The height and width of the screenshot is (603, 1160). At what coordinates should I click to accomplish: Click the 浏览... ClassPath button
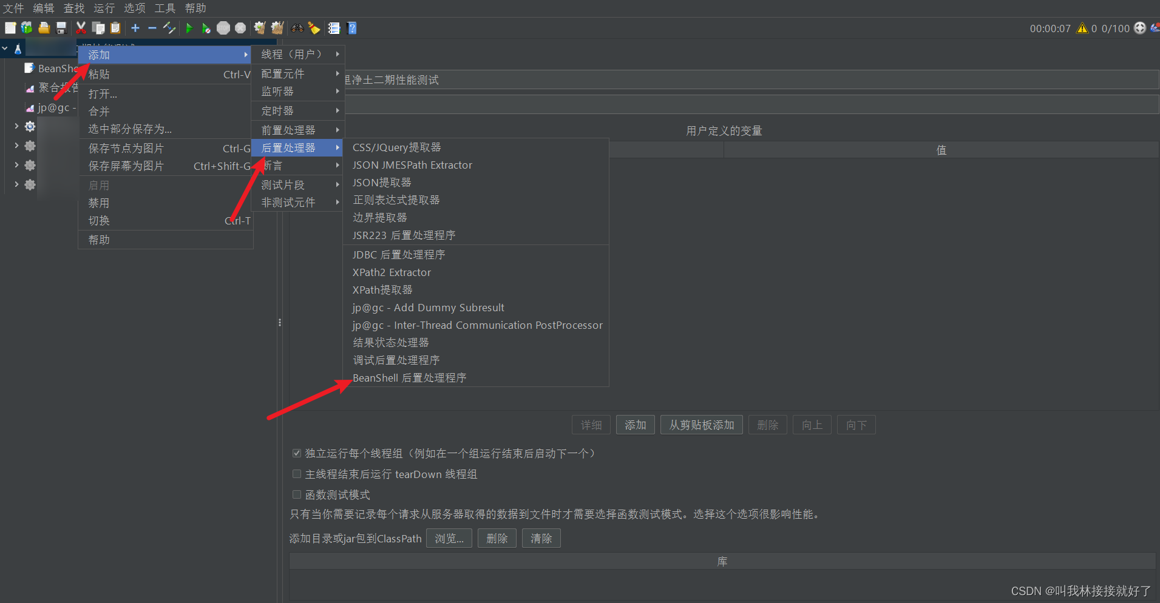point(449,538)
